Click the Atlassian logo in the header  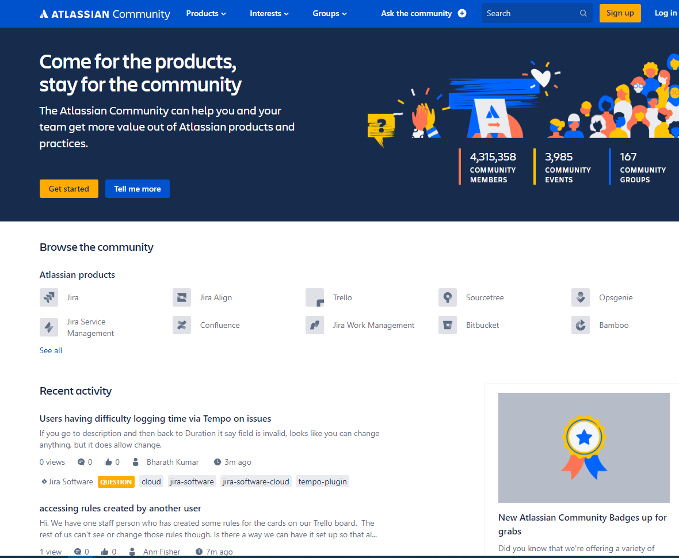[x=105, y=14]
